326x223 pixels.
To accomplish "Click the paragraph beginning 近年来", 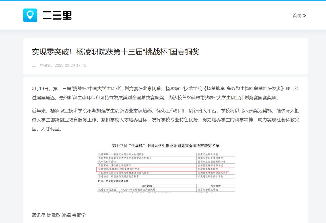I will coord(165,120).
